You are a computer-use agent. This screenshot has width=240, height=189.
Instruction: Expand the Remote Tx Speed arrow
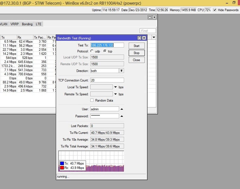click(116, 94)
